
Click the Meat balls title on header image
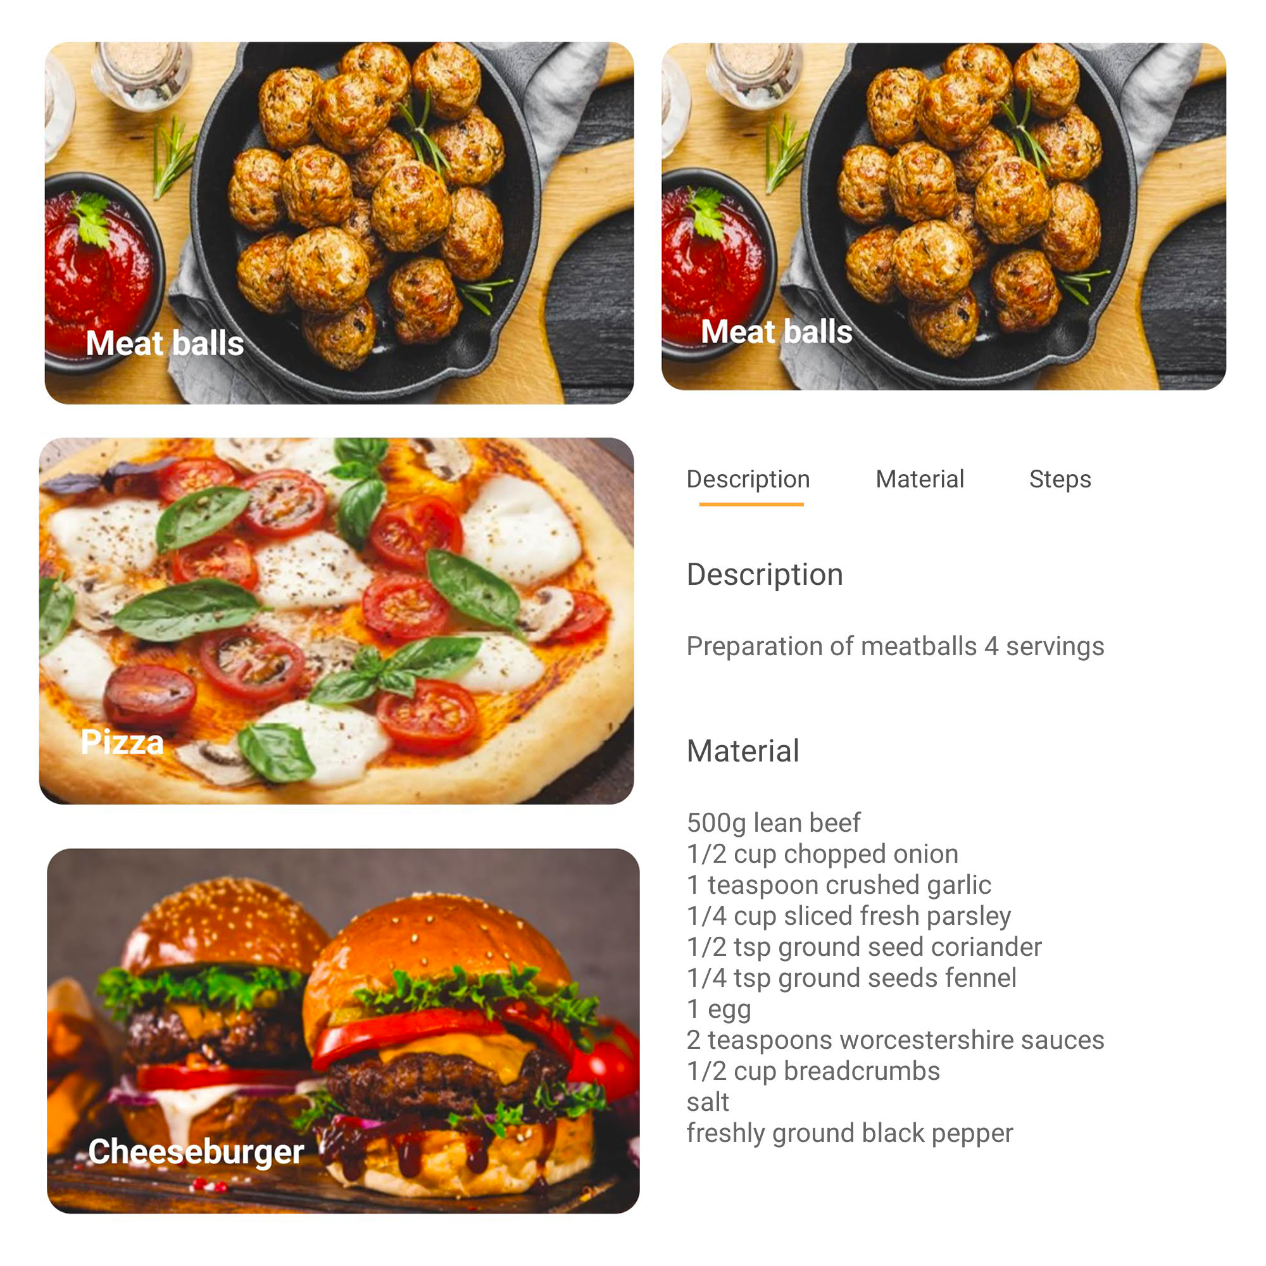[777, 332]
